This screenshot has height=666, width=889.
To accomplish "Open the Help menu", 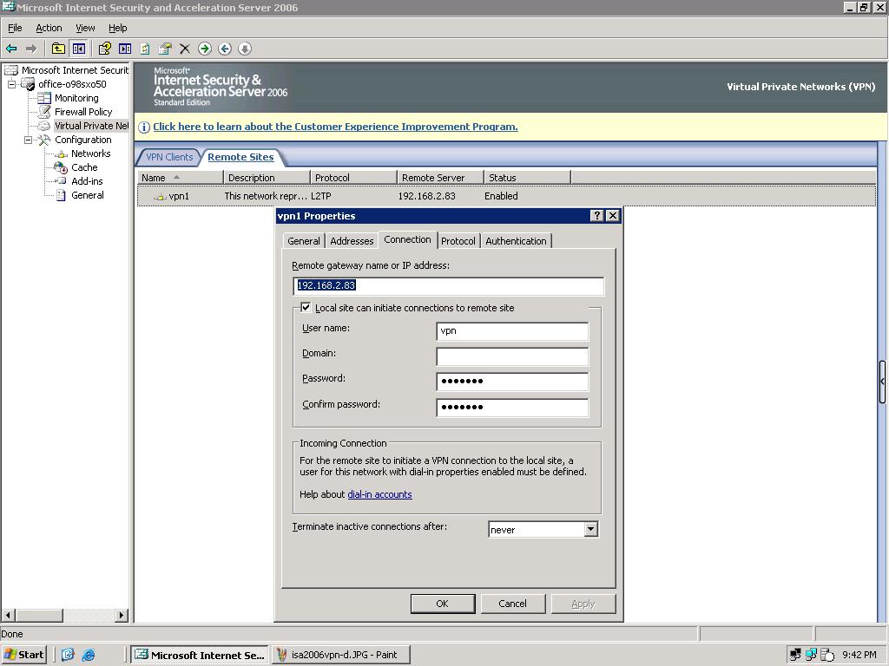I will (x=118, y=28).
